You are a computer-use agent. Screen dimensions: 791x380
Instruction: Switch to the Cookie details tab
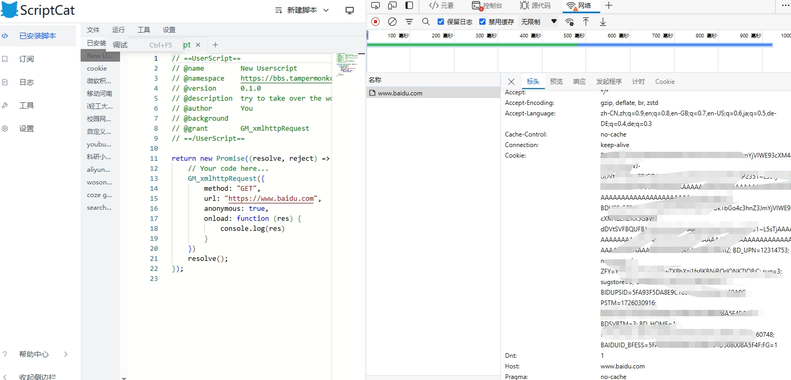click(x=665, y=82)
